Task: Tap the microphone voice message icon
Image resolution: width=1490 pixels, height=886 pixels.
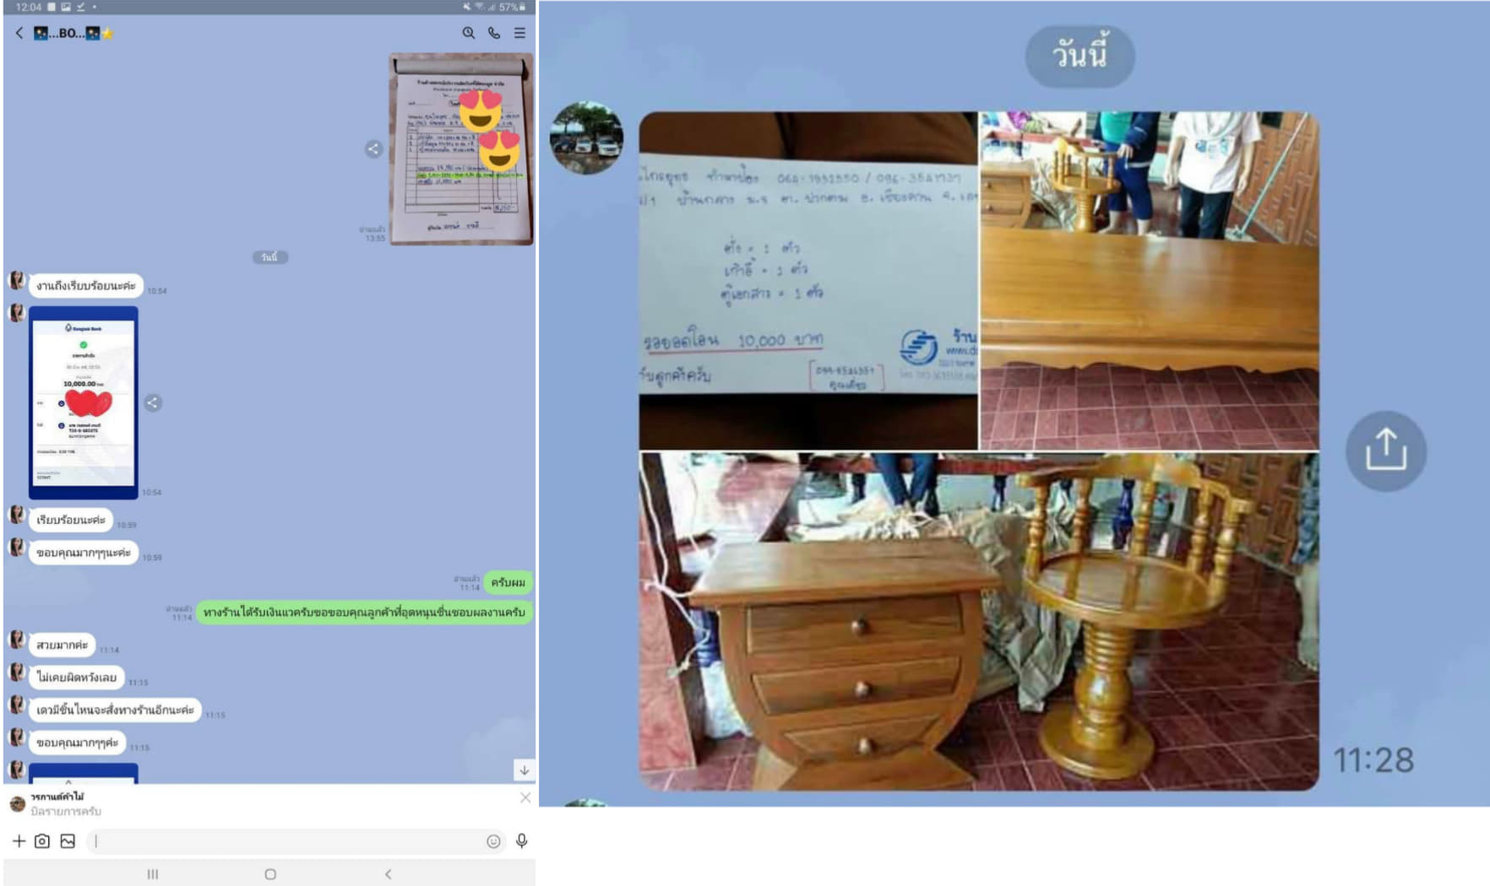Action: [x=522, y=840]
